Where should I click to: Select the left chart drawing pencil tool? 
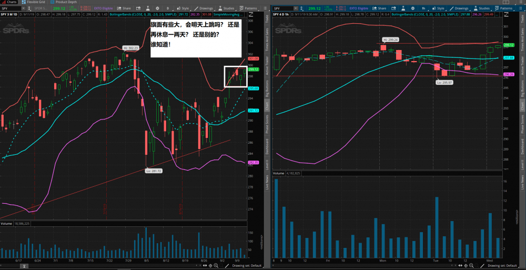(227, 266)
